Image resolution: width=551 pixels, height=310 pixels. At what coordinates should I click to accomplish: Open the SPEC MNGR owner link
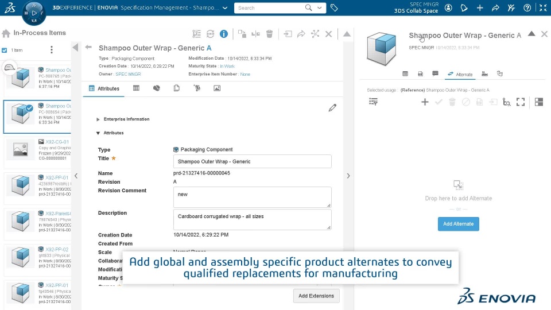(128, 74)
